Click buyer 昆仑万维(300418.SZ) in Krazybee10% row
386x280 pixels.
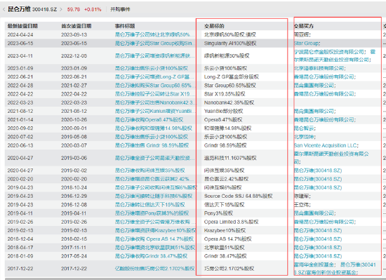pyautogui.click(x=318, y=231)
